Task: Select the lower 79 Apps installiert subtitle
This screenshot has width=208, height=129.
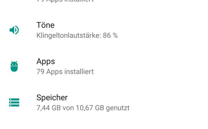Action: point(65,72)
